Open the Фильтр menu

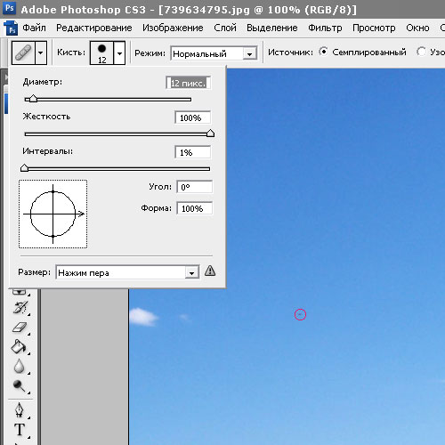coord(325,28)
